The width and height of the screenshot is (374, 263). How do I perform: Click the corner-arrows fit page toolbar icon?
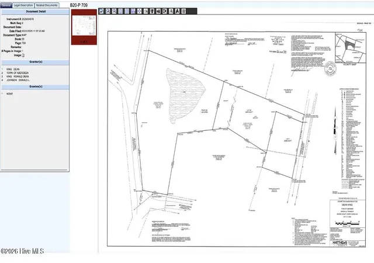click(133, 11)
